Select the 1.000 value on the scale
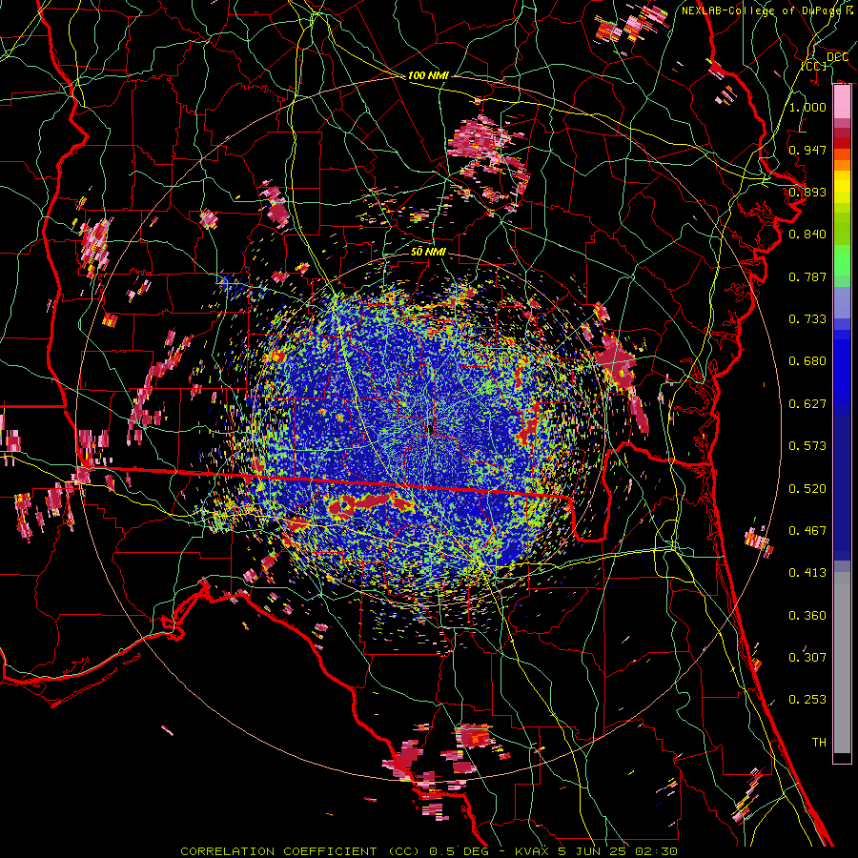Screen dimensions: 858x858 (x=807, y=107)
